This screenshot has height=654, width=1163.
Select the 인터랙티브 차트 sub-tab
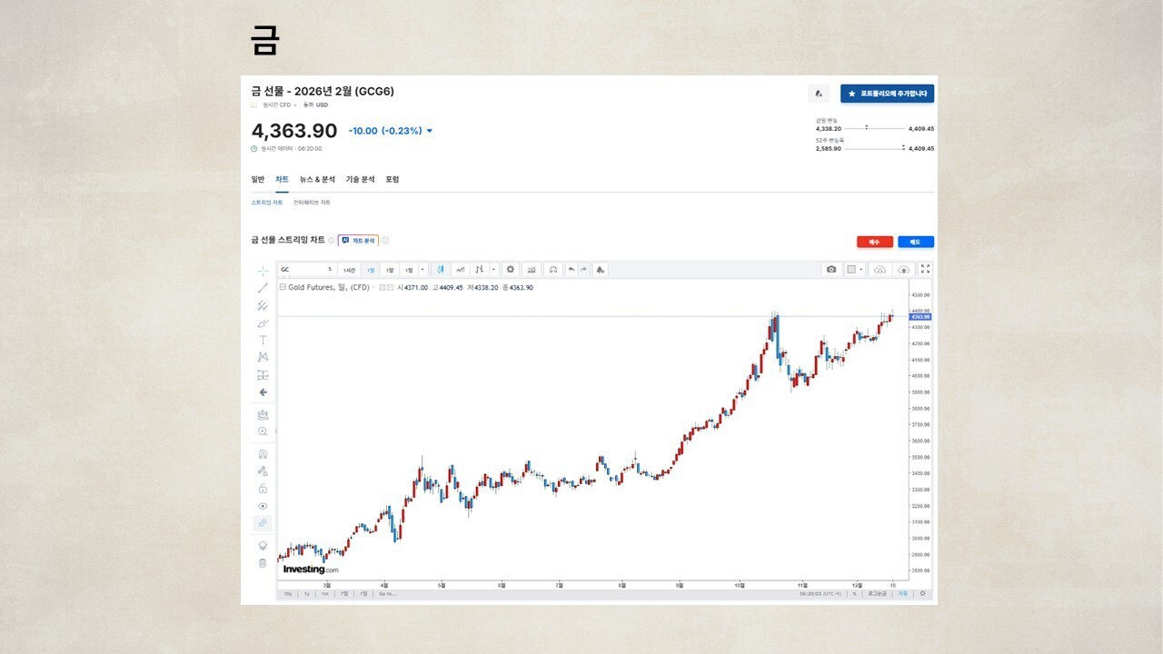(x=312, y=203)
